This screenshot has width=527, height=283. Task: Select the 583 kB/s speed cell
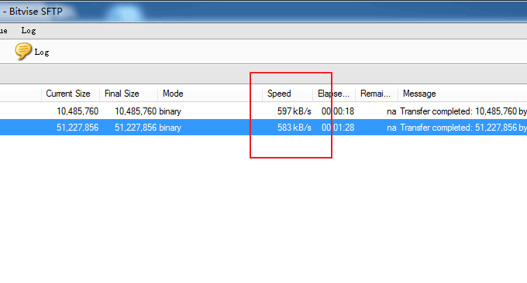click(x=294, y=128)
